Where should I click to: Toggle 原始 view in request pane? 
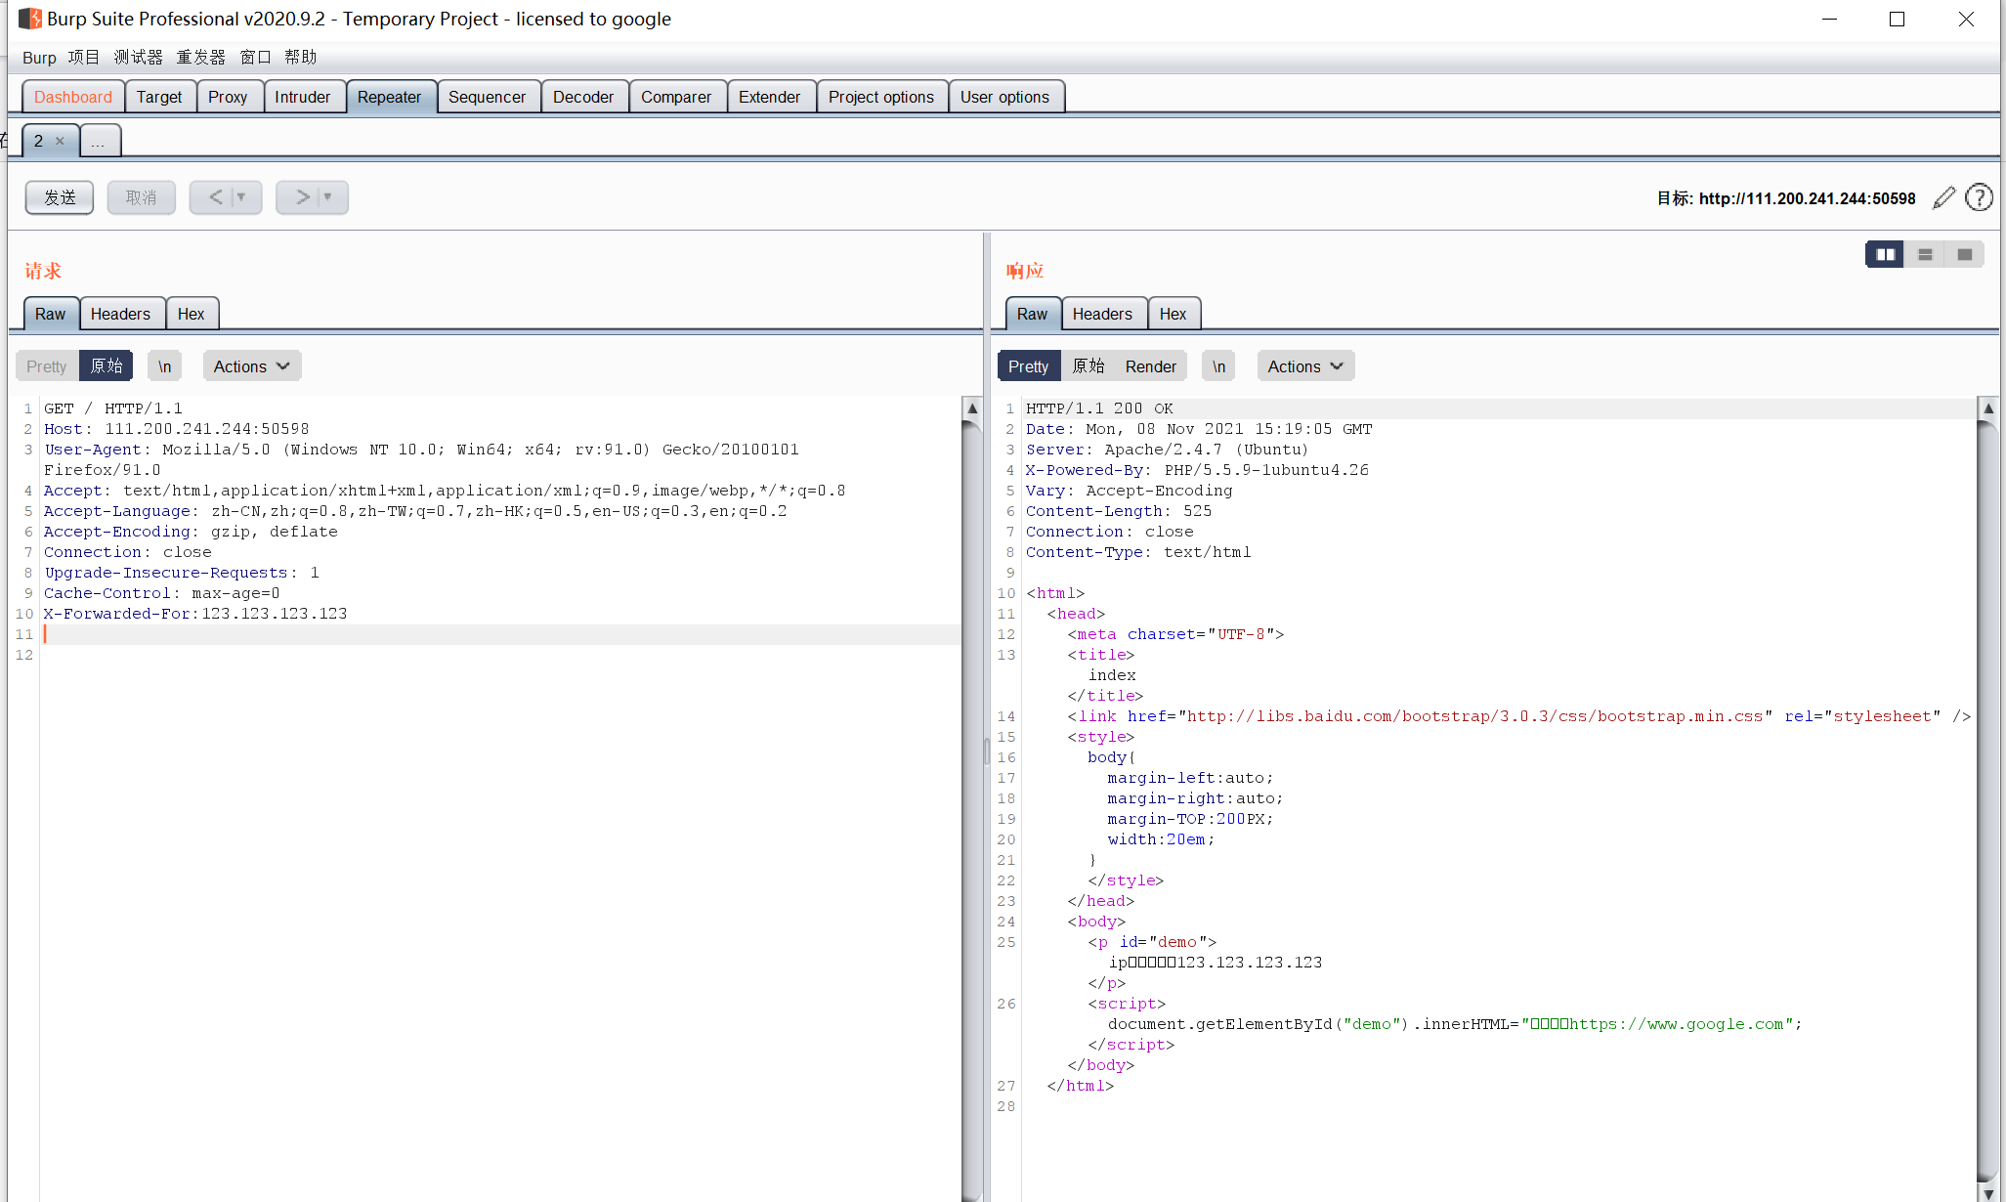(x=107, y=366)
